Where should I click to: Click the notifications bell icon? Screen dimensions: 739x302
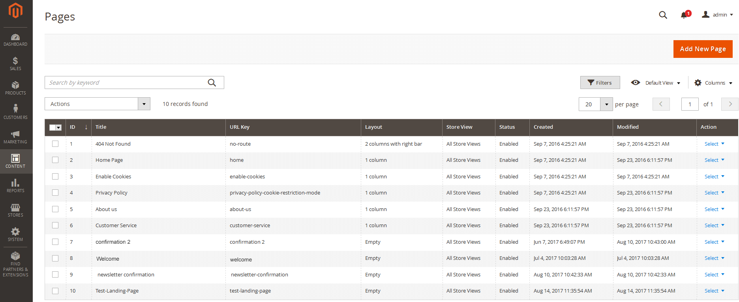pos(684,15)
